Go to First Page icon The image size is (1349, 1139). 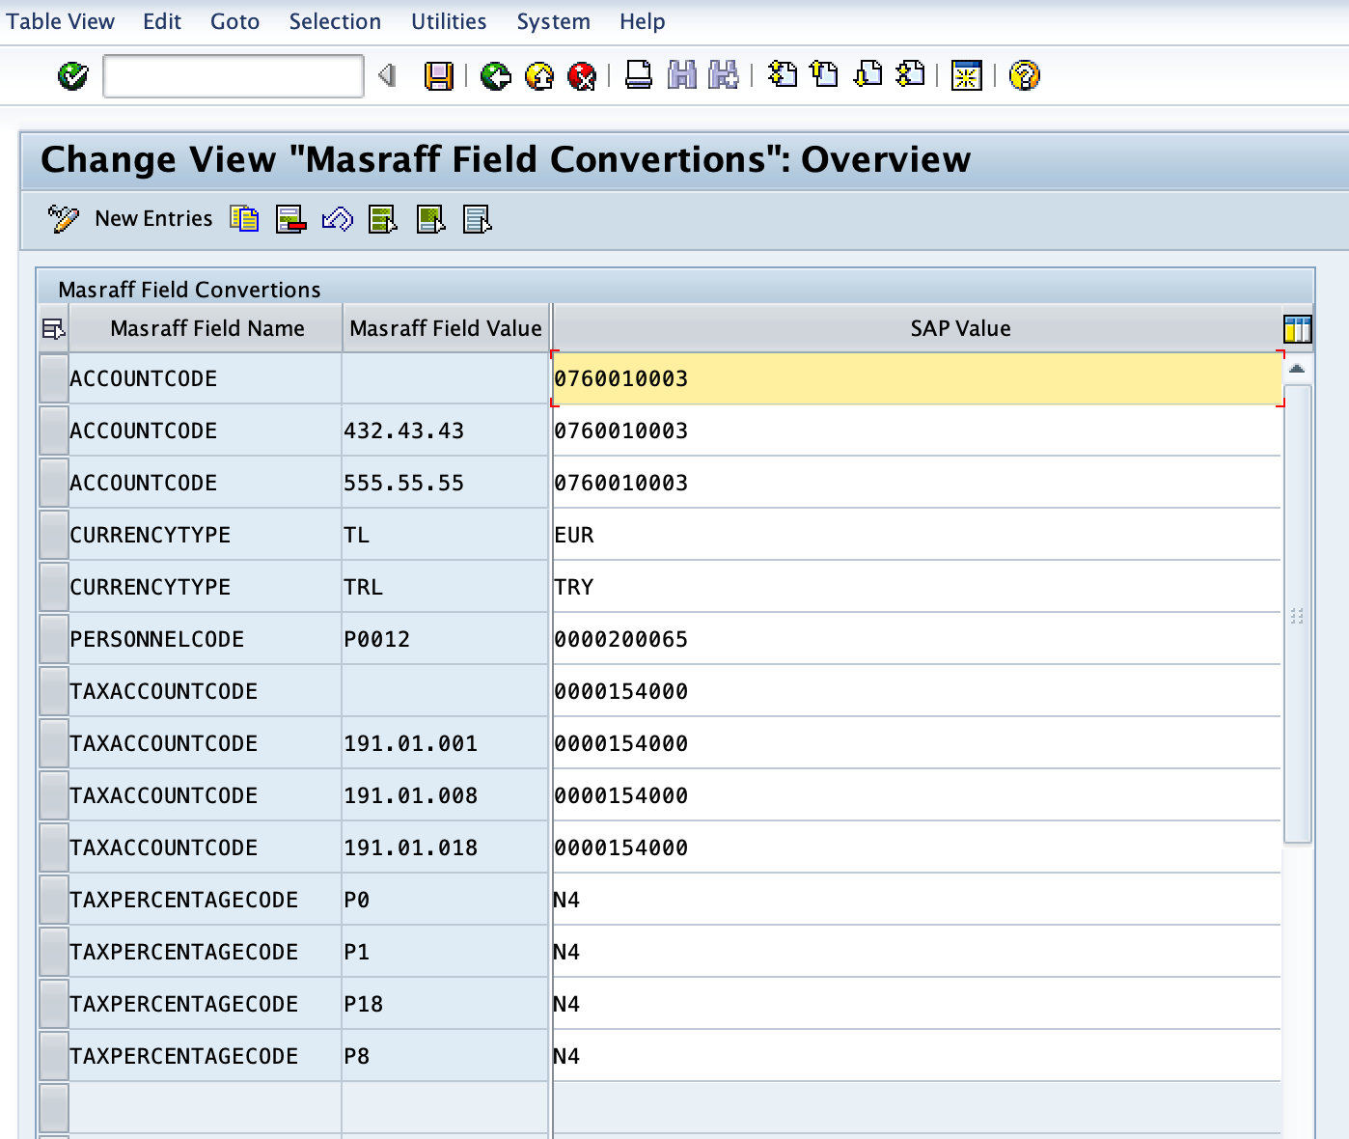tap(783, 74)
